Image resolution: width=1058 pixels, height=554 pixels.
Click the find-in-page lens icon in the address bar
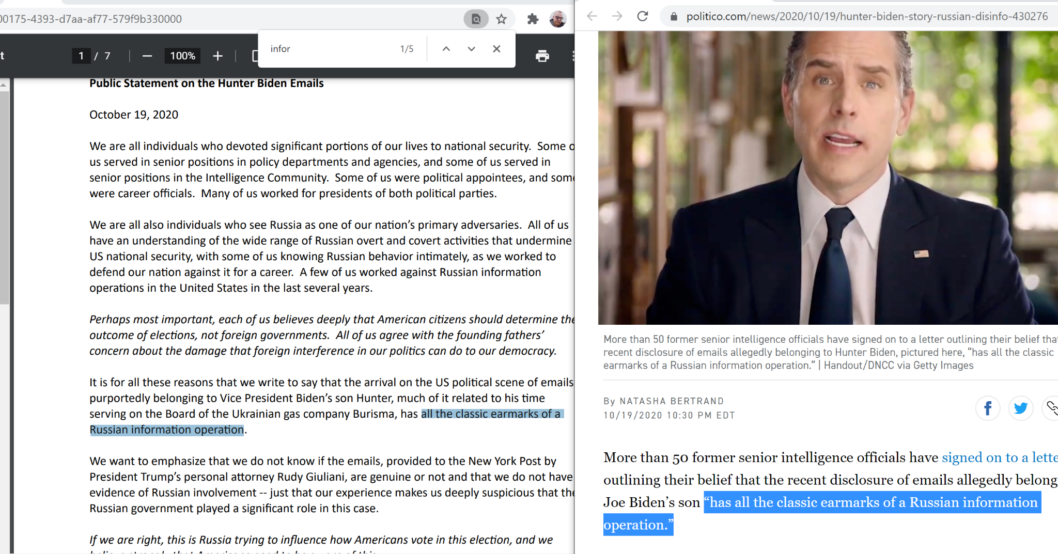pyautogui.click(x=476, y=19)
